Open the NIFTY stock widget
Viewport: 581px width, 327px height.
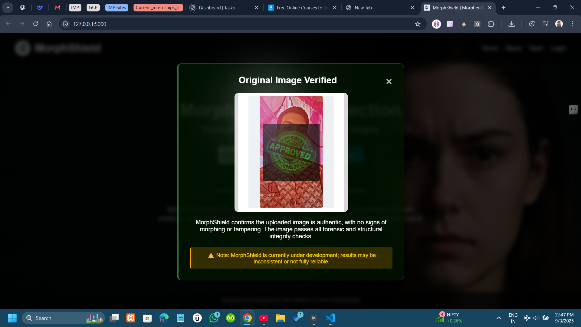click(x=449, y=318)
